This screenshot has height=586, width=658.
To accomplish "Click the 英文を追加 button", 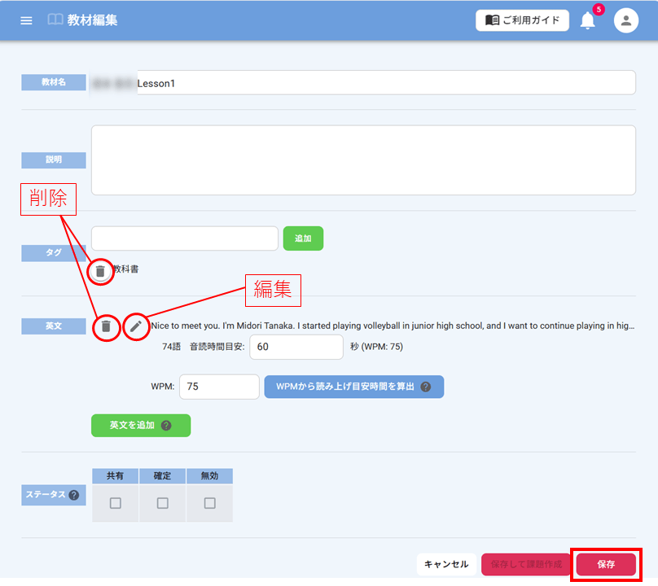I will [140, 425].
